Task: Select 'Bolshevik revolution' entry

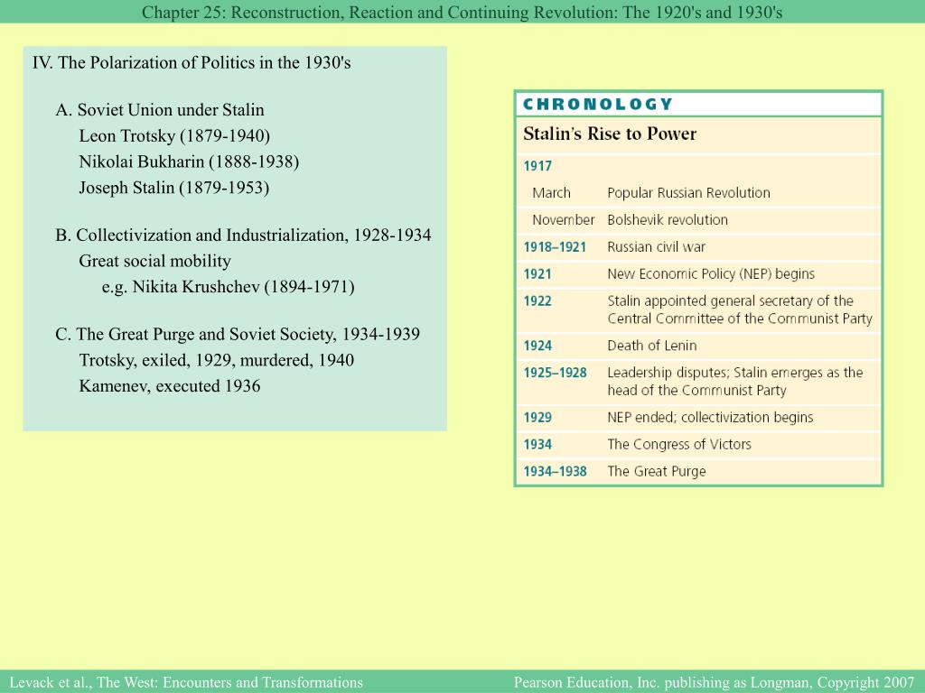Action: 668,220
